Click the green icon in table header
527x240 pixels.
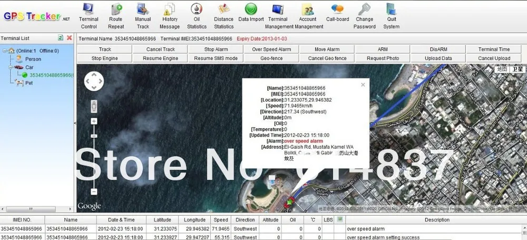click(x=340, y=219)
